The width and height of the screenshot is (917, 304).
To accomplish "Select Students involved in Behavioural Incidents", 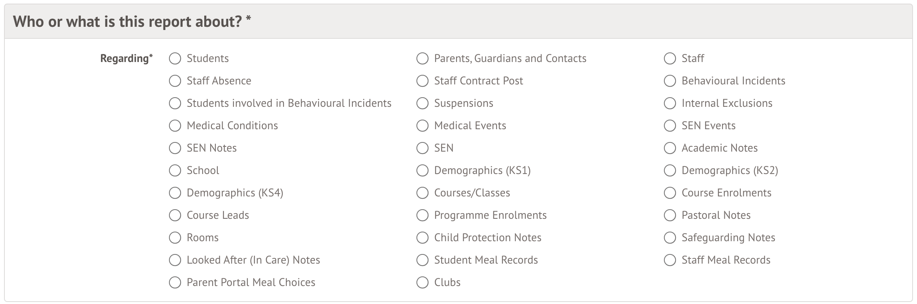I will (x=175, y=104).
